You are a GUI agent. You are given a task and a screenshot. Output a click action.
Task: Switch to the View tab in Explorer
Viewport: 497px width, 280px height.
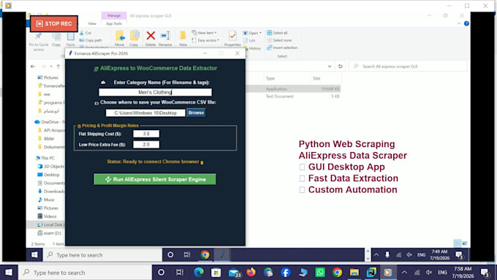(x=92, y=23)
